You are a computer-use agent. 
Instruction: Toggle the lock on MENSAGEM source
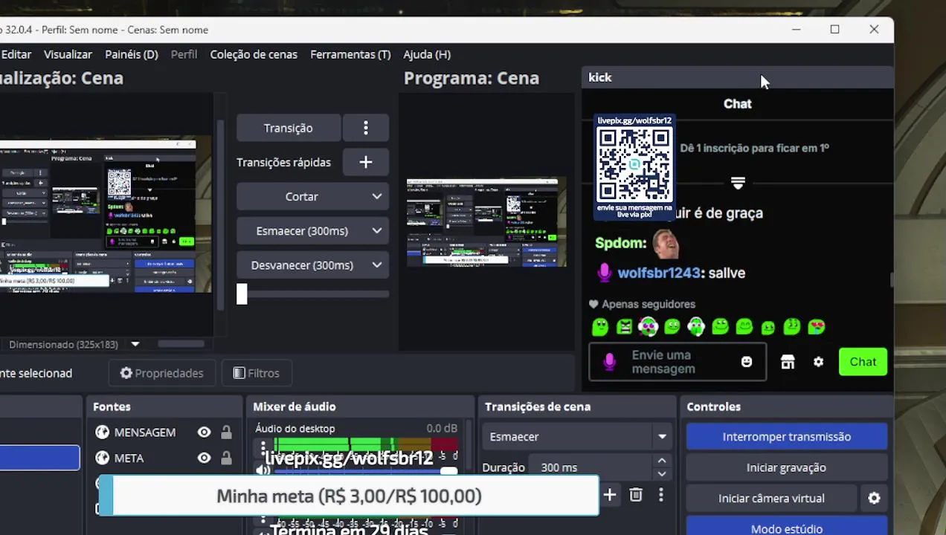click(x=226, y=432)
